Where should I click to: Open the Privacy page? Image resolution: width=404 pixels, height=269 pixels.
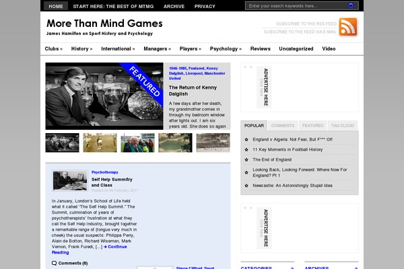pyautogui.click(x=205, y=6)
